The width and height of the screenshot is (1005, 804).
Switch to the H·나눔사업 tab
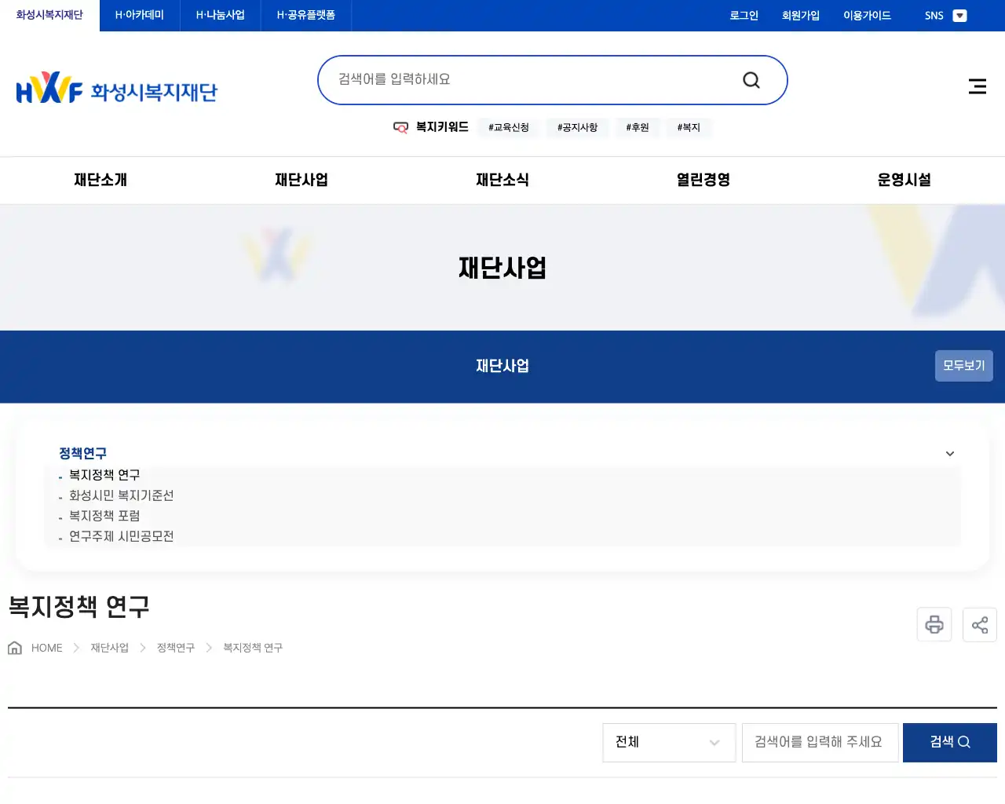click(x=220, y=15)
